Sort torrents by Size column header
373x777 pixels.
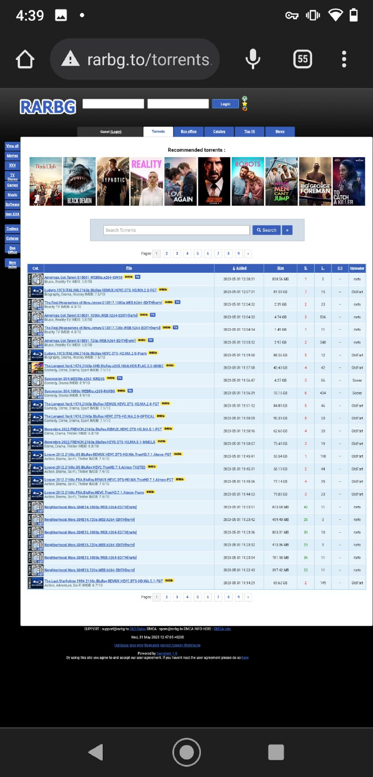280,268
